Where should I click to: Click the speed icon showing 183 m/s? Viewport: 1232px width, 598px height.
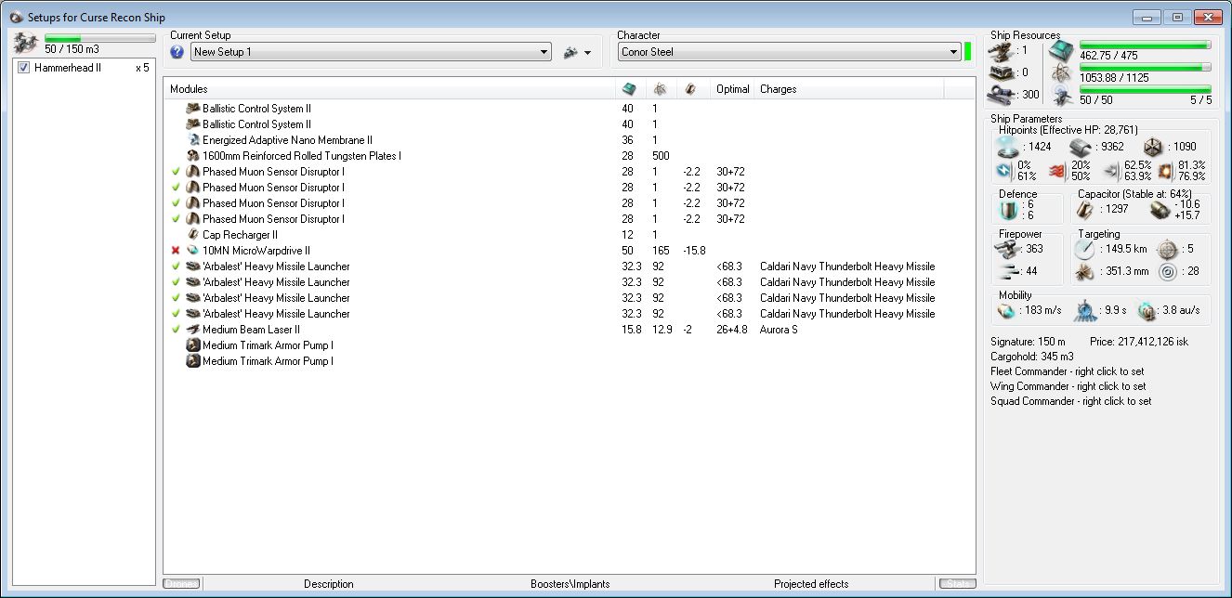click(1004, 311)
